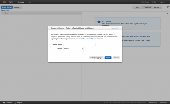Screen dimensions: 170x104
Task: Click Feedback text in the footer
Action: pos(9,103)
